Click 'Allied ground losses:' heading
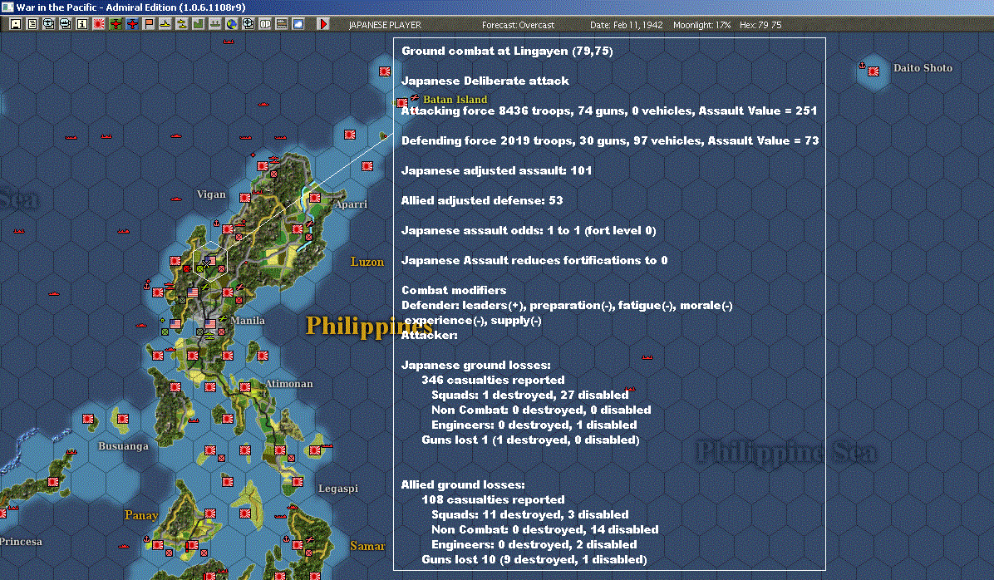The image size is (994, 580). (x=463, y=484)
